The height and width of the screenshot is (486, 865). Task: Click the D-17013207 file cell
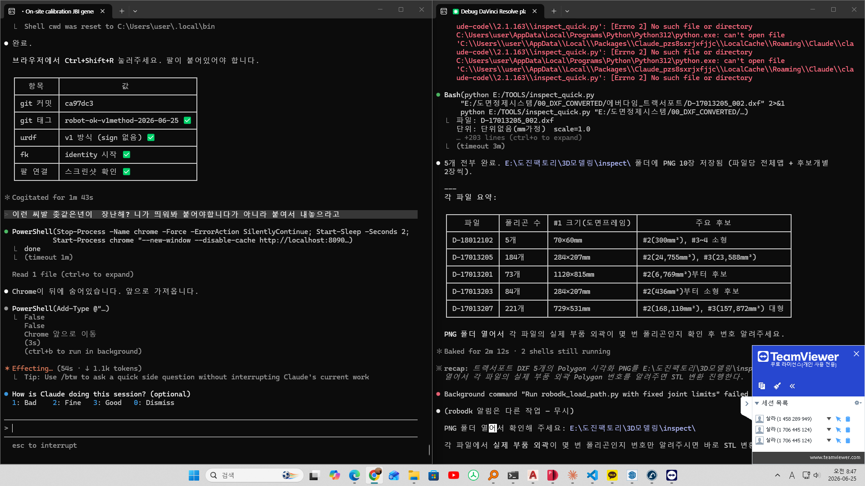click(473, 309)
